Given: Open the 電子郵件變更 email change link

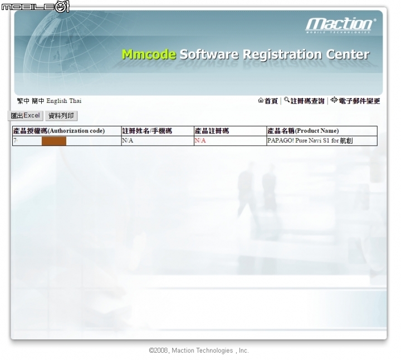Looking at the screenshot, I should pos(359,101).
